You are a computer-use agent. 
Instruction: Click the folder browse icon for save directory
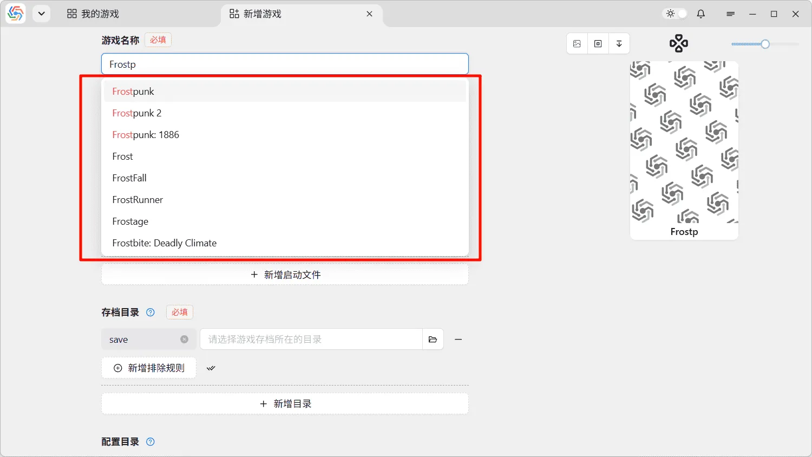click(x=433, y=340)
